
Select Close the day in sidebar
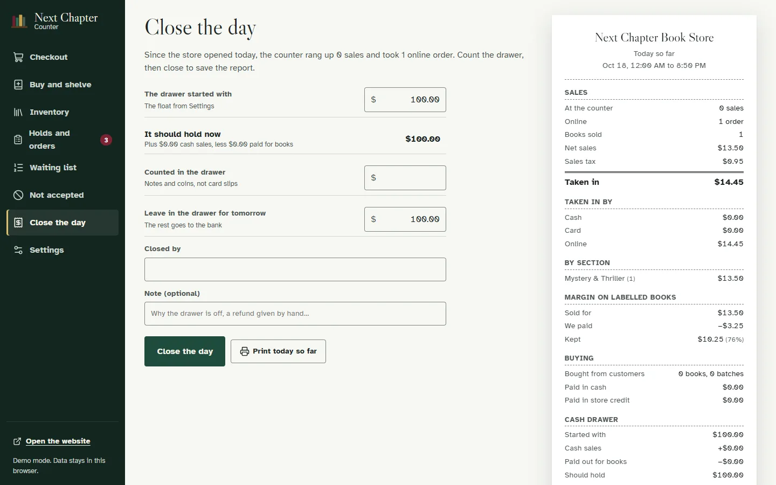pyautogui.click(x=63, y=223)
